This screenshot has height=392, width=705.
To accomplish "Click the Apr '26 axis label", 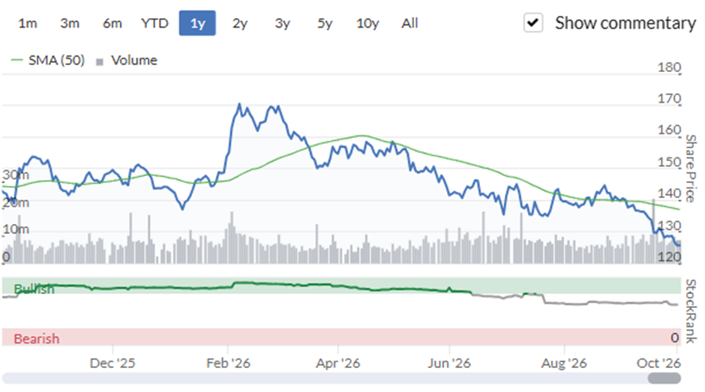I will click(x=337, y=364).
